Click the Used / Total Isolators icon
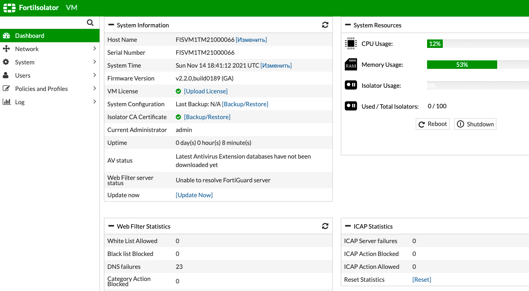Image resolution: width=529 pixels, height=291 pixels. (351, 106)
